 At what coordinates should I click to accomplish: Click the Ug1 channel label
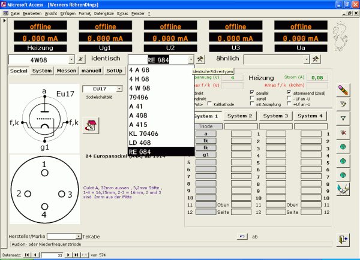click(105, 48)
